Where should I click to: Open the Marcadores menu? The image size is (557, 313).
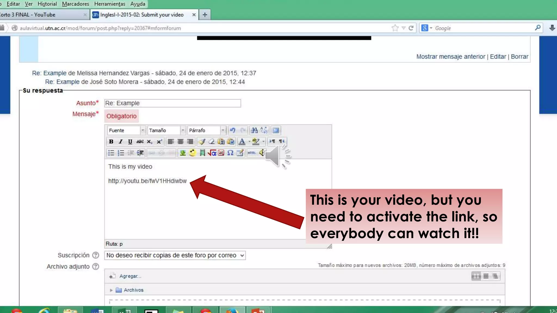[x=75, y=4]
